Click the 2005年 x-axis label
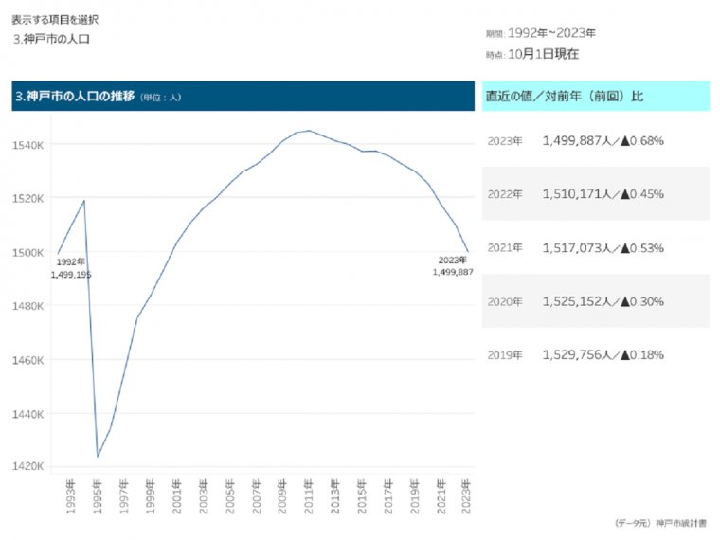The image size is (720, 540). (x=229, y=496)
